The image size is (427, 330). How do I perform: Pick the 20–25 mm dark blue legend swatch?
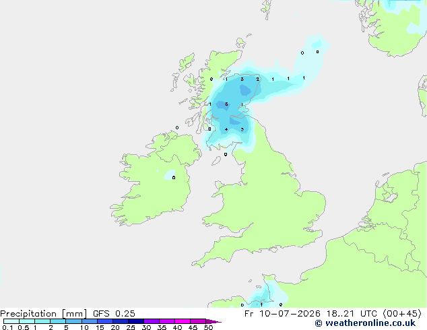[121, 321]
